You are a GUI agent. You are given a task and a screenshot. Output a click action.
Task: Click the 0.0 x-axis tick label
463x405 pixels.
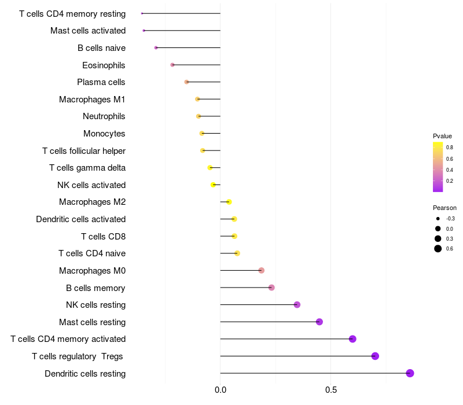coord(221,391)
